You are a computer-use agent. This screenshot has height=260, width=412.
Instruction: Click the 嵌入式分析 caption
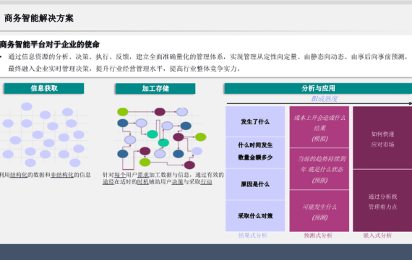click(x=377, y=235)
